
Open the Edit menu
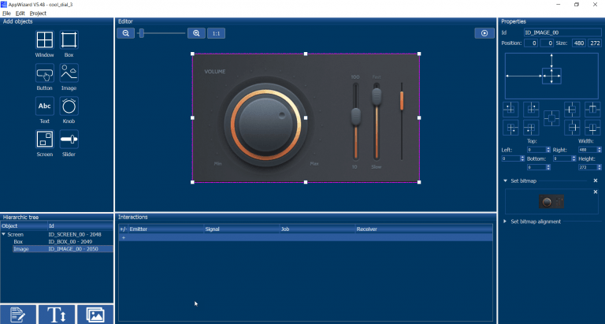point(20,13)
